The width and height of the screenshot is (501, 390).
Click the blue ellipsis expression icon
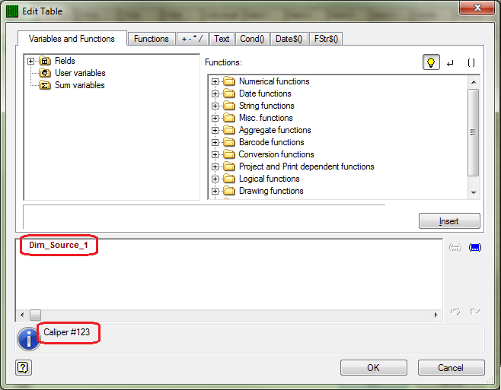[475, 247]
